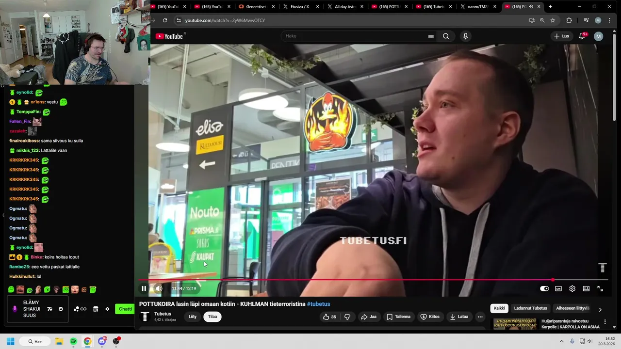
Task: Open chat emote picker smiley
Action: click(x=61, y=309)
